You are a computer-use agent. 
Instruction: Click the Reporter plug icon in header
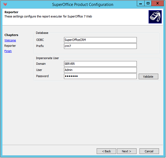(x=155, y=17)
